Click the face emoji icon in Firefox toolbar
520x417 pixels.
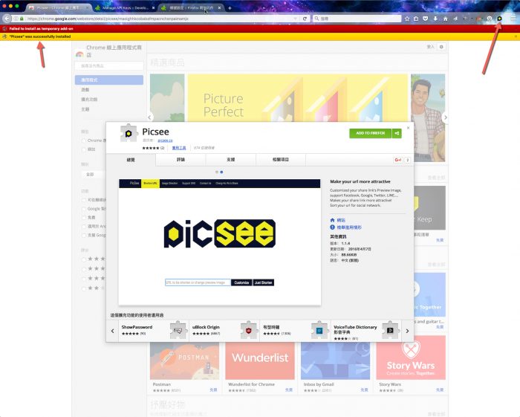(x=489, y=19)
